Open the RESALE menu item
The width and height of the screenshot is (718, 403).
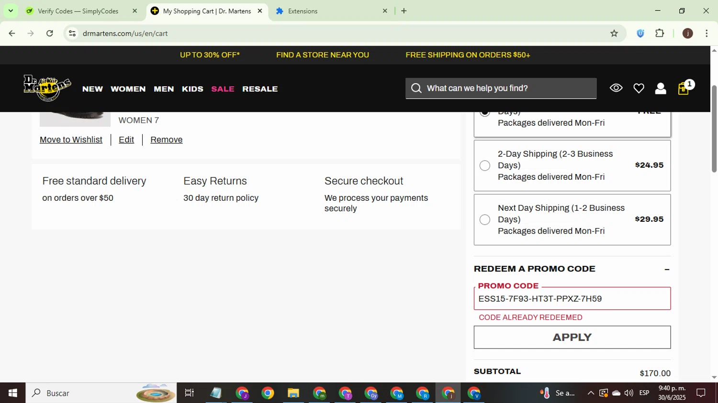(260, 89)
